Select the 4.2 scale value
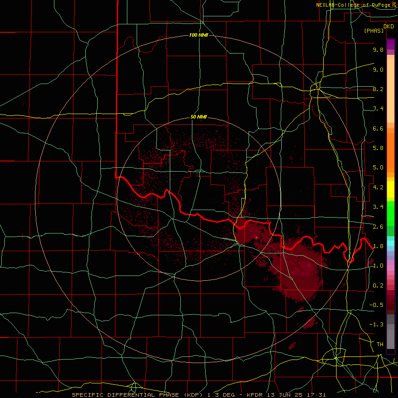 [x=378, y=188]
